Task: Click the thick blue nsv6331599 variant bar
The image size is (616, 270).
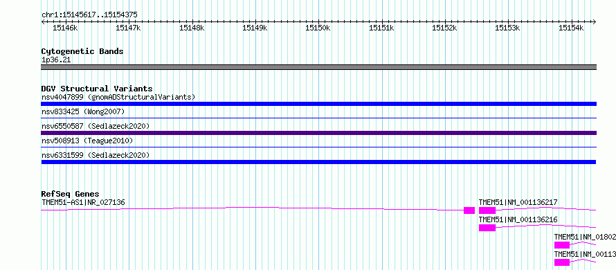Action: click(318, 162)
